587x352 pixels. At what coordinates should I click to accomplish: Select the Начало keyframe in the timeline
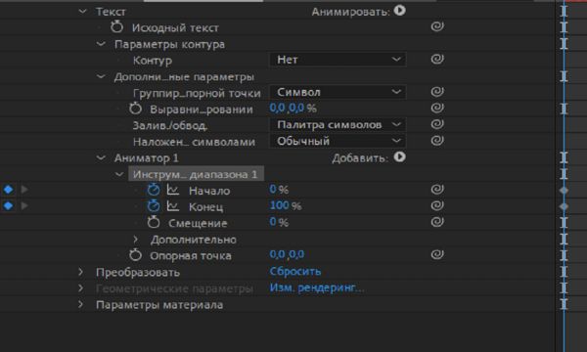click(x=564, y=191)
